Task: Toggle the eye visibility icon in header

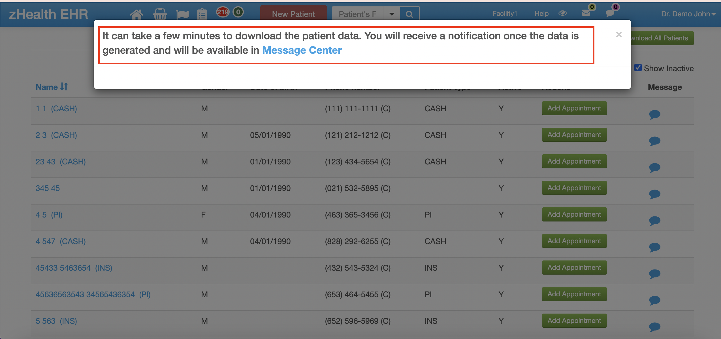Action: [x=563, y=13]
